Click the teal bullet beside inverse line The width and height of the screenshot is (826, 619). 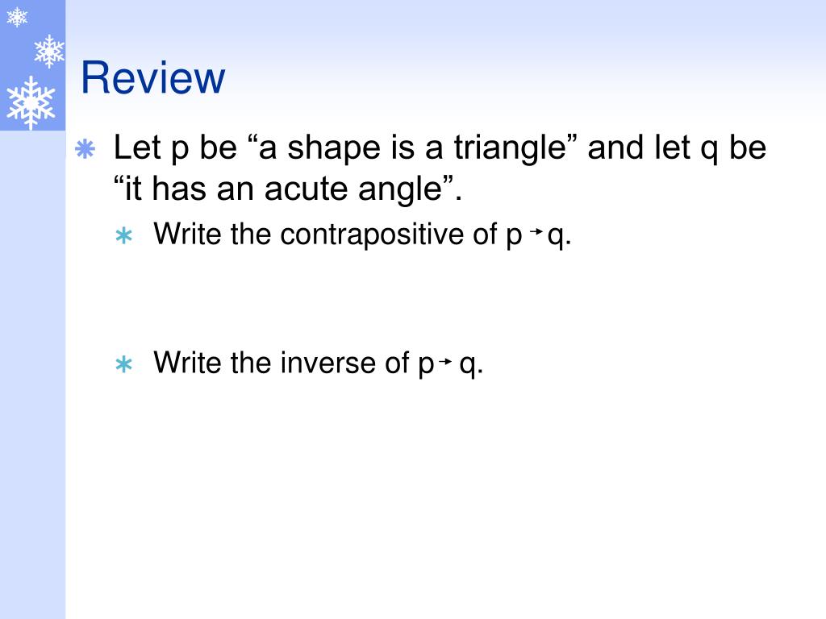click(123, 364)
